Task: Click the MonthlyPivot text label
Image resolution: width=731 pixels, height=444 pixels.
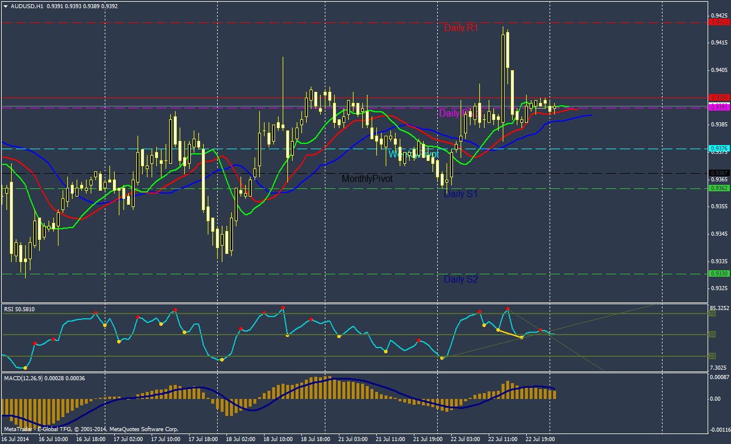Action: 367,178
